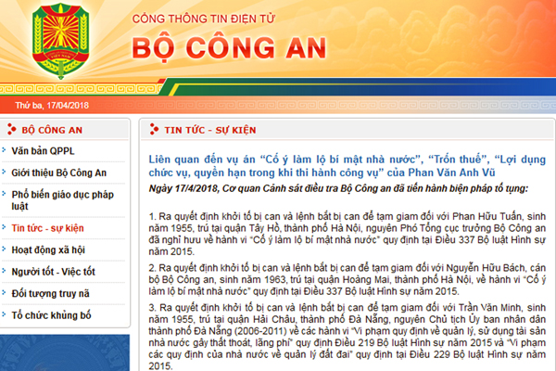Viewport: 556px width, 371px height.
Task: Select the highlighted Tin tức - sự kiện item
Action: tap(47, 228)
